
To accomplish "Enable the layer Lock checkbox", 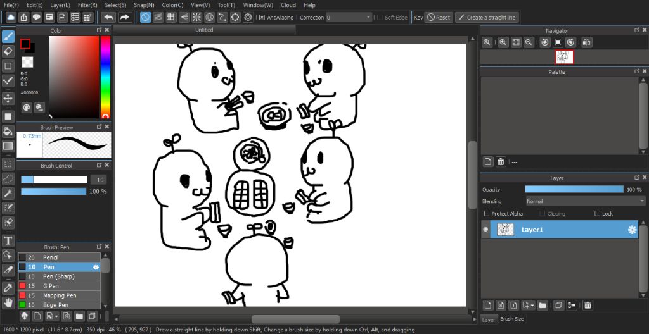I will [x=597, y=214].
